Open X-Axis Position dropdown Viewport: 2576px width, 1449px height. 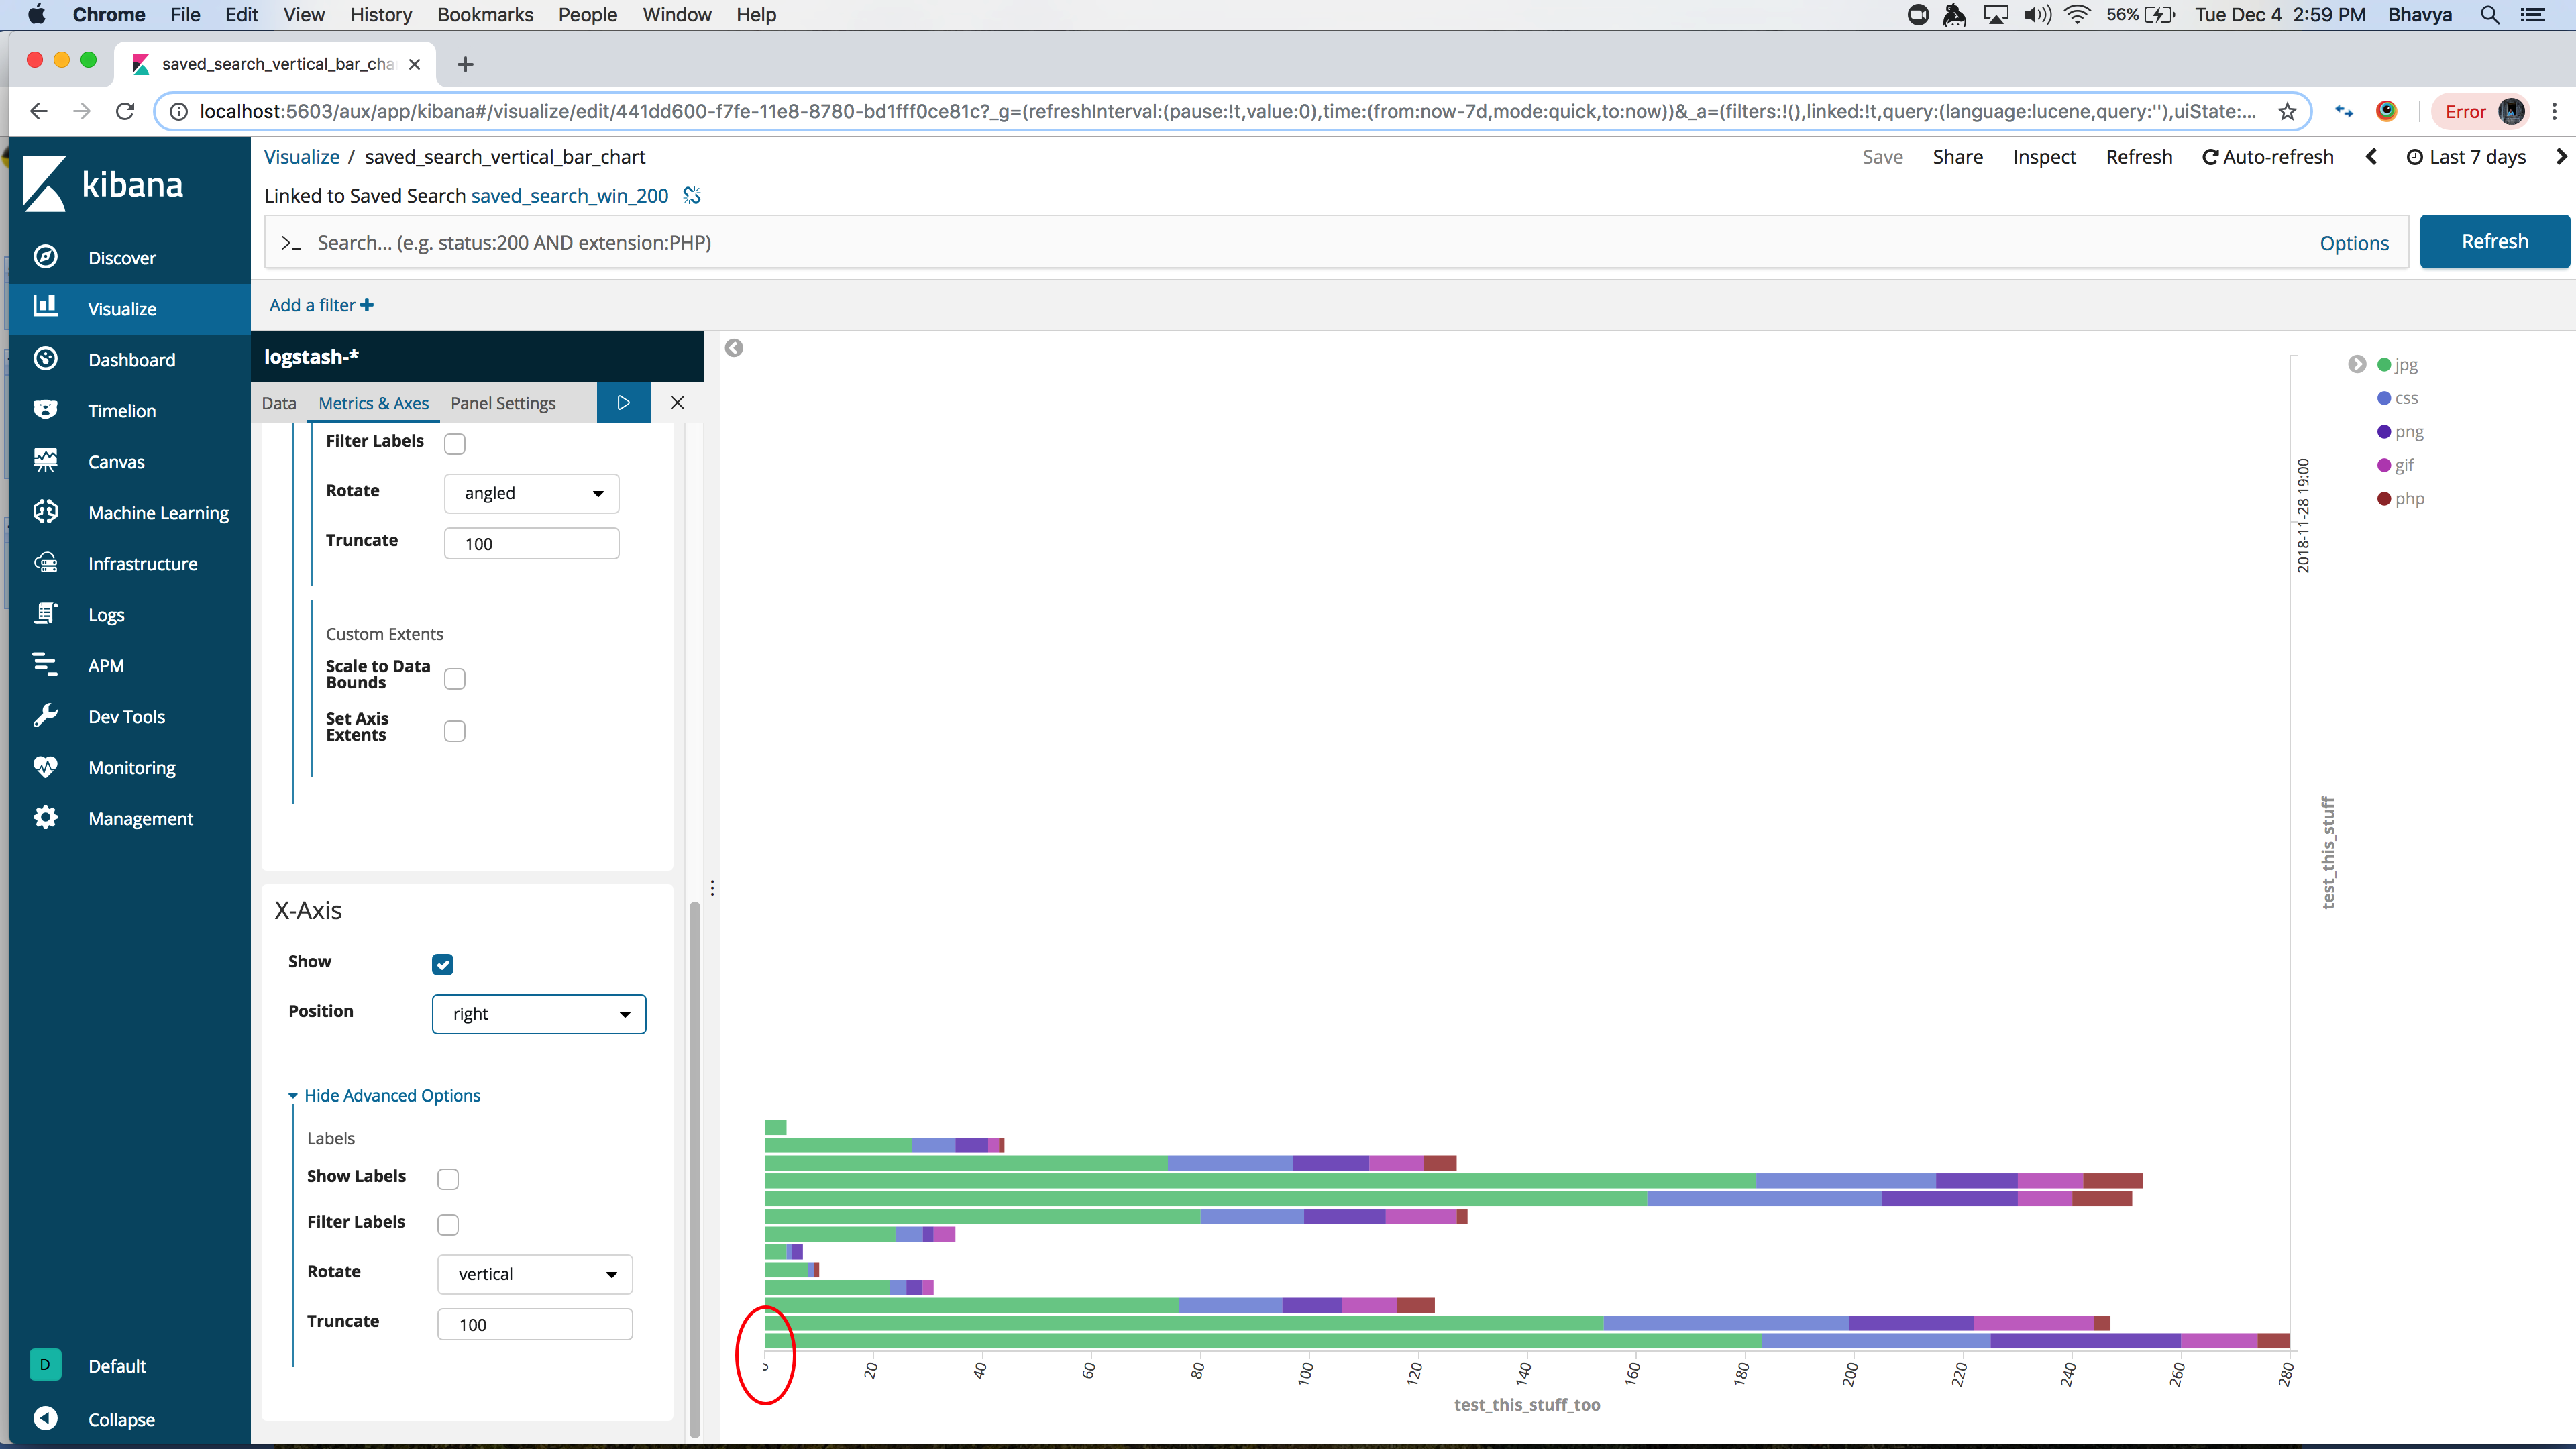pyautogui.click(x=539, y=1014)
